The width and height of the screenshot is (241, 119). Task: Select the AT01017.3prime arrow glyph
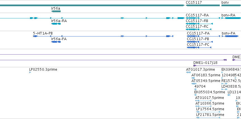click(188, 72)
